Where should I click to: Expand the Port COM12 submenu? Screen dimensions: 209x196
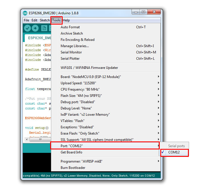[x=105, y=146]
